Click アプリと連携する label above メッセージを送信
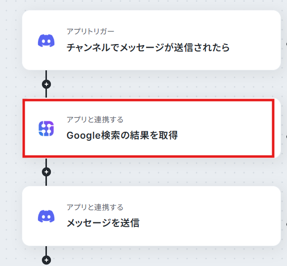Screen dimensions: 287x266 (95, 207)
